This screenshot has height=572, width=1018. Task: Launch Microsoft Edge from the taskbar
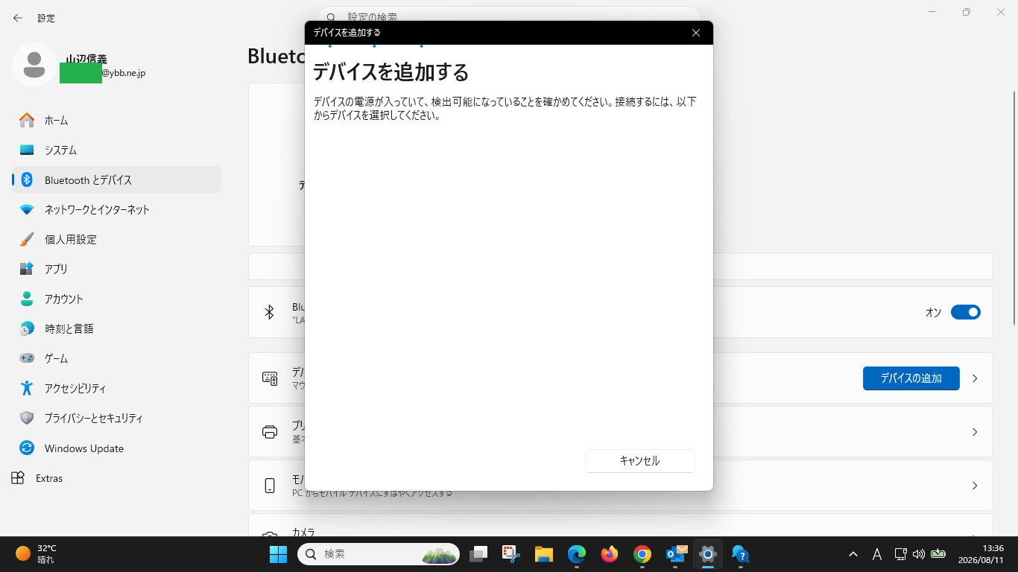pyautogui.click(x=577, y=554)
